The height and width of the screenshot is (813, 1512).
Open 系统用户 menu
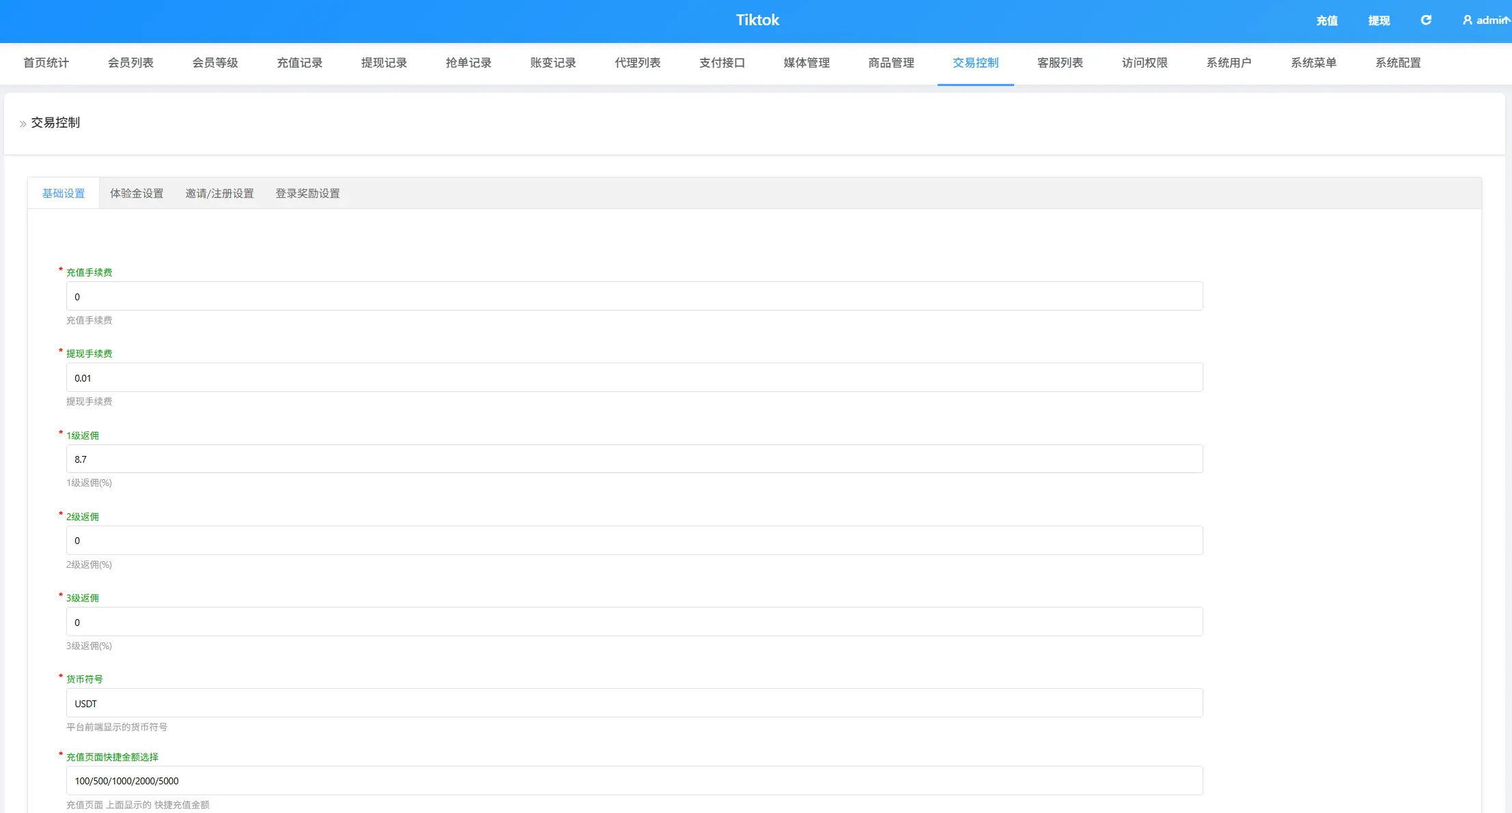pyautogui.click(x=1229, y=63)
